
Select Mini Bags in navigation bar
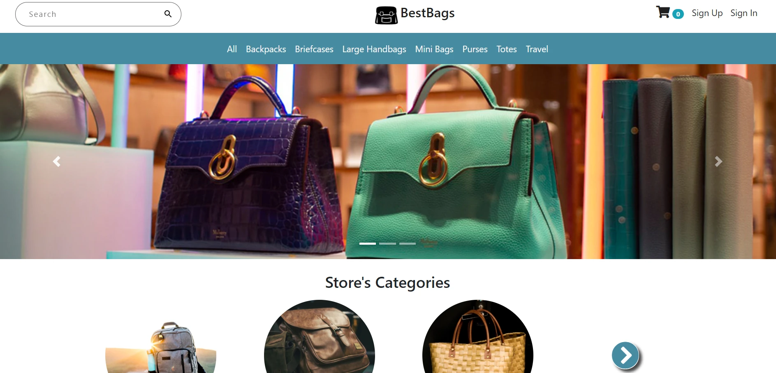434,49
